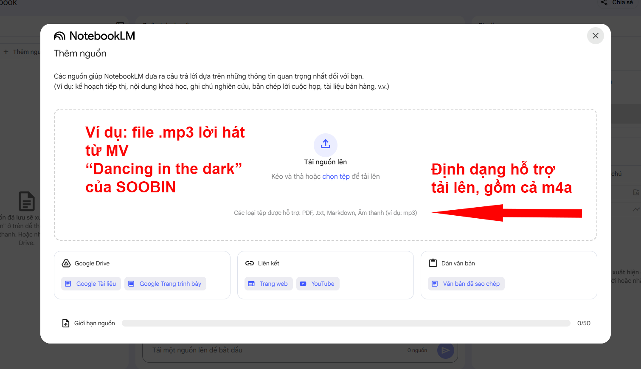Viewport: 641px width, 369px height.
Task: Click the Giới hạn nguồn file icon
Action: pos(66,323)
